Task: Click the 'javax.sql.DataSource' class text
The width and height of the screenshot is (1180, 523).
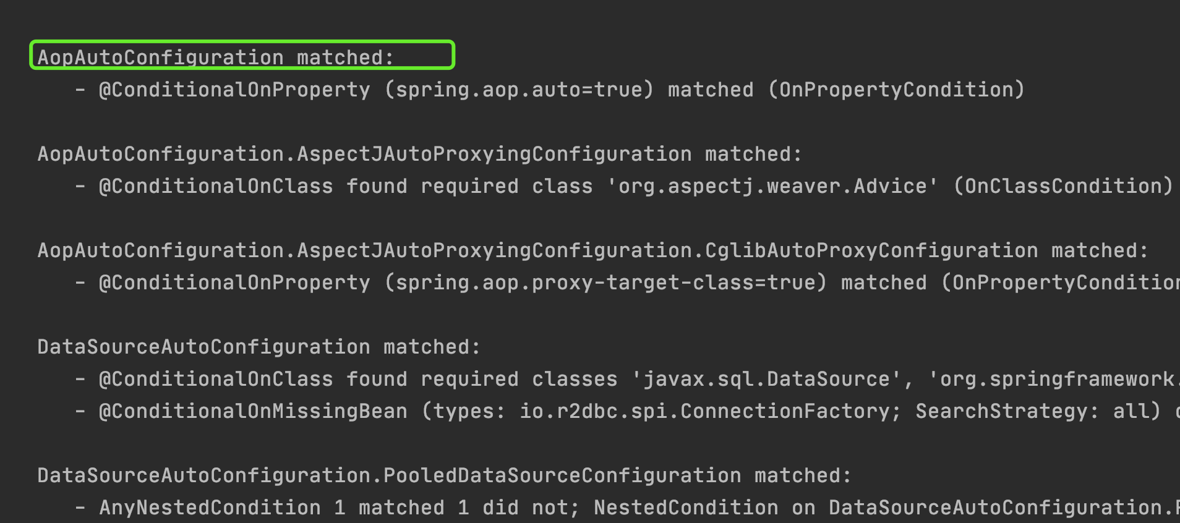Action: [x=766, y=379]
